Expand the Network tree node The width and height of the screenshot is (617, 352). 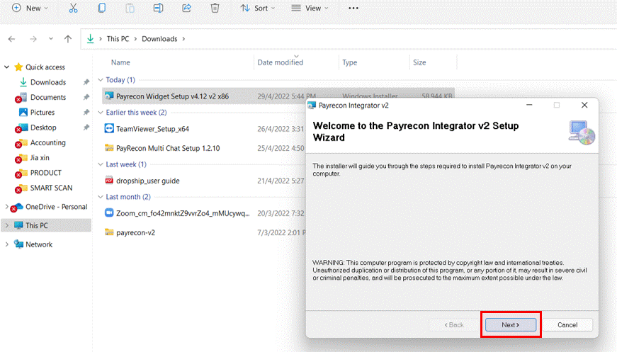point(6,244)
